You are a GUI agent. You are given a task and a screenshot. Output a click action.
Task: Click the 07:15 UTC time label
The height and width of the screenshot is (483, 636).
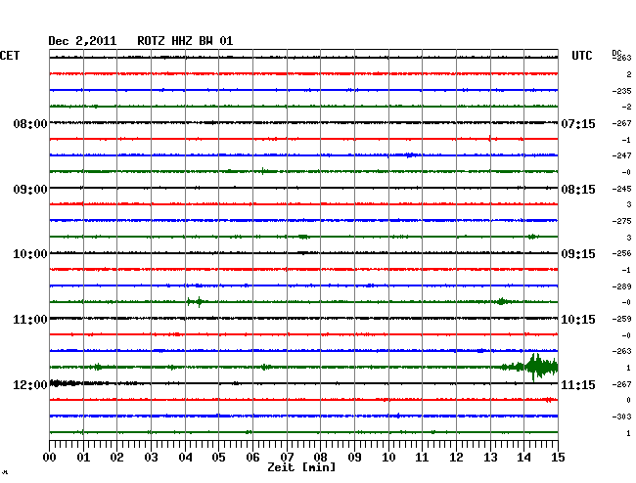pyautogui.click(x=578, y=123)
